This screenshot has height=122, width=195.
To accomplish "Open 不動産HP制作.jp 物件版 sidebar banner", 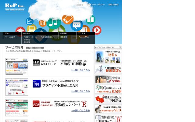I will (108, 57).
